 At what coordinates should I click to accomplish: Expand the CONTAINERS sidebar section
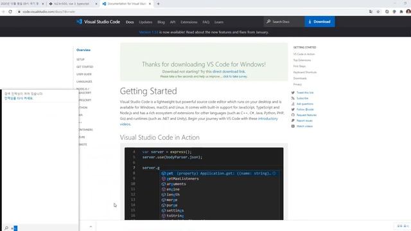(86, 130)
